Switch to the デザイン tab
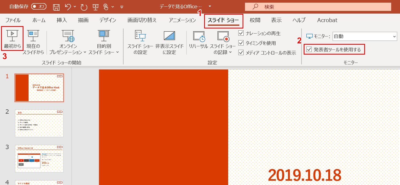 click(108, 20)
